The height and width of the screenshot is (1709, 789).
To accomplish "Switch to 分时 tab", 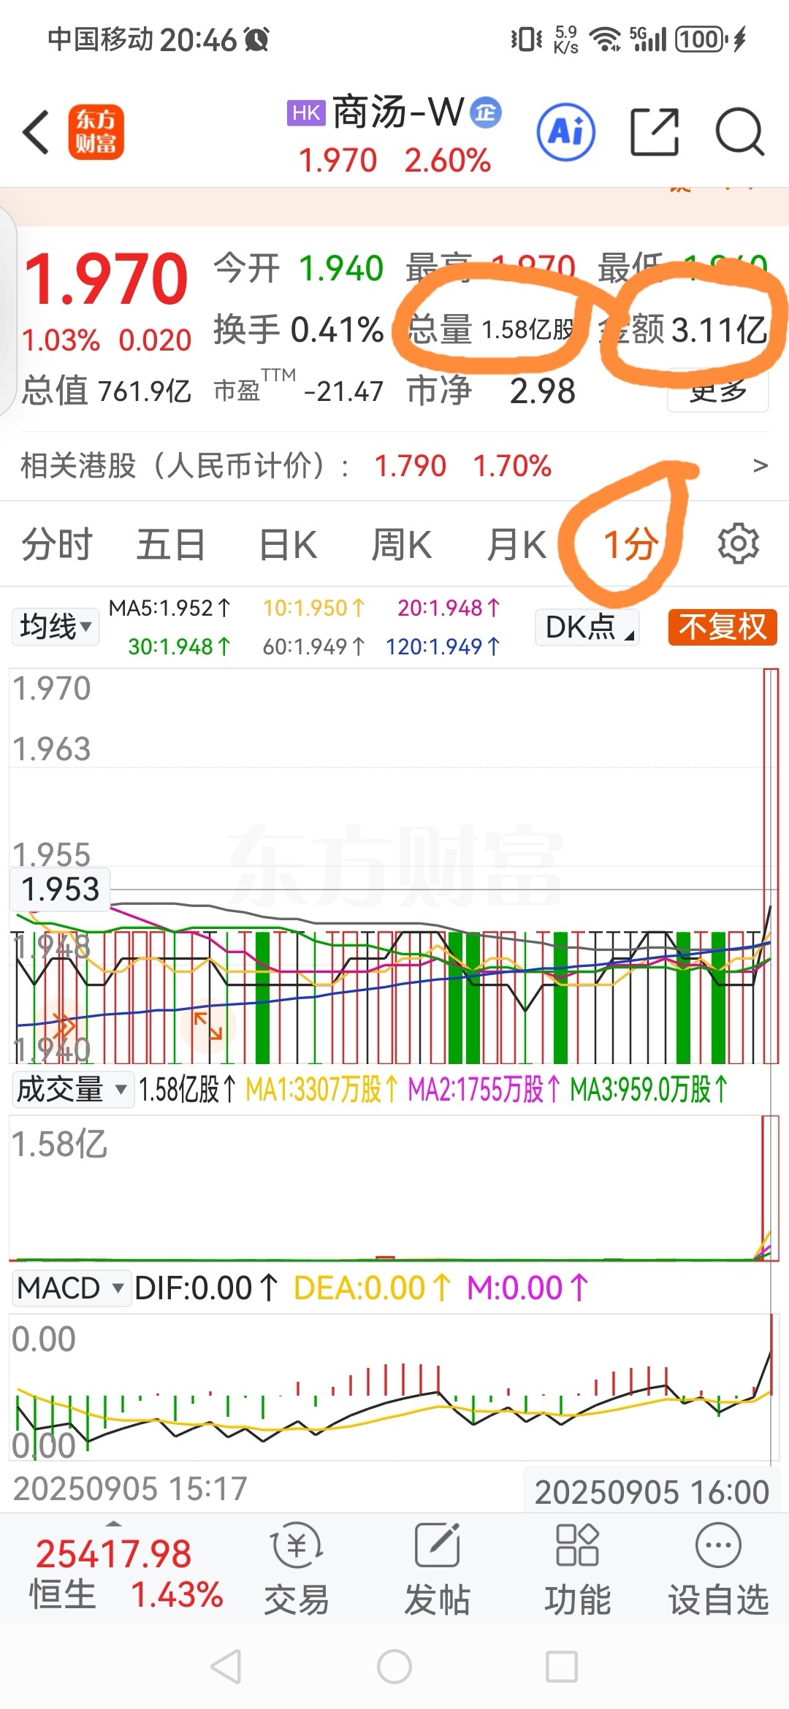I will point(57,544).
